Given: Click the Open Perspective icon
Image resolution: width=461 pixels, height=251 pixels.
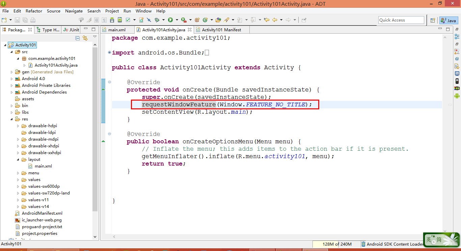Looking at the screenshot, I should pos(433,20).
